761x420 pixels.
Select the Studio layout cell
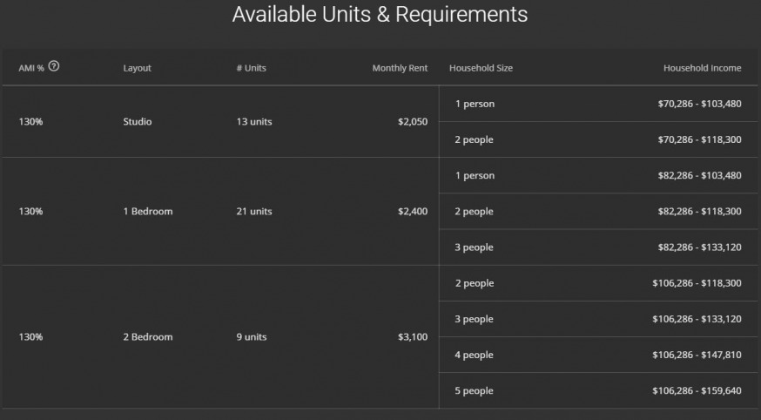138,122
